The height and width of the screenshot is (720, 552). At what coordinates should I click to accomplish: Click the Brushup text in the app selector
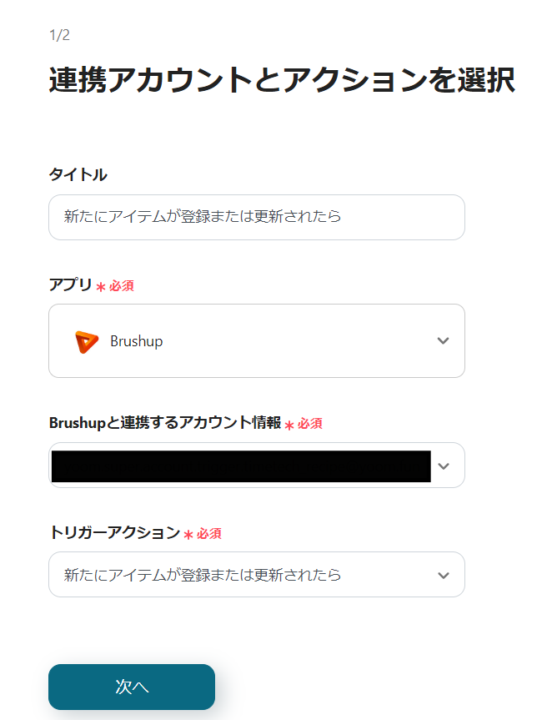tap(136, 341)
